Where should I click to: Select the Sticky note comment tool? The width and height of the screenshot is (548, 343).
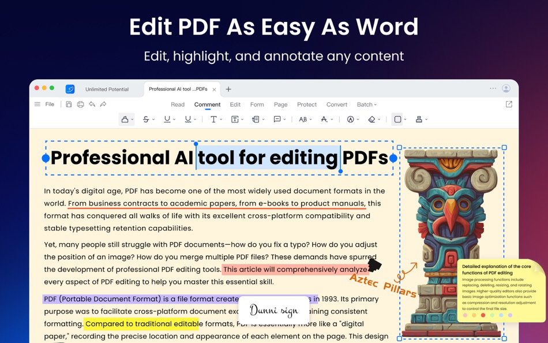point(277,119)
